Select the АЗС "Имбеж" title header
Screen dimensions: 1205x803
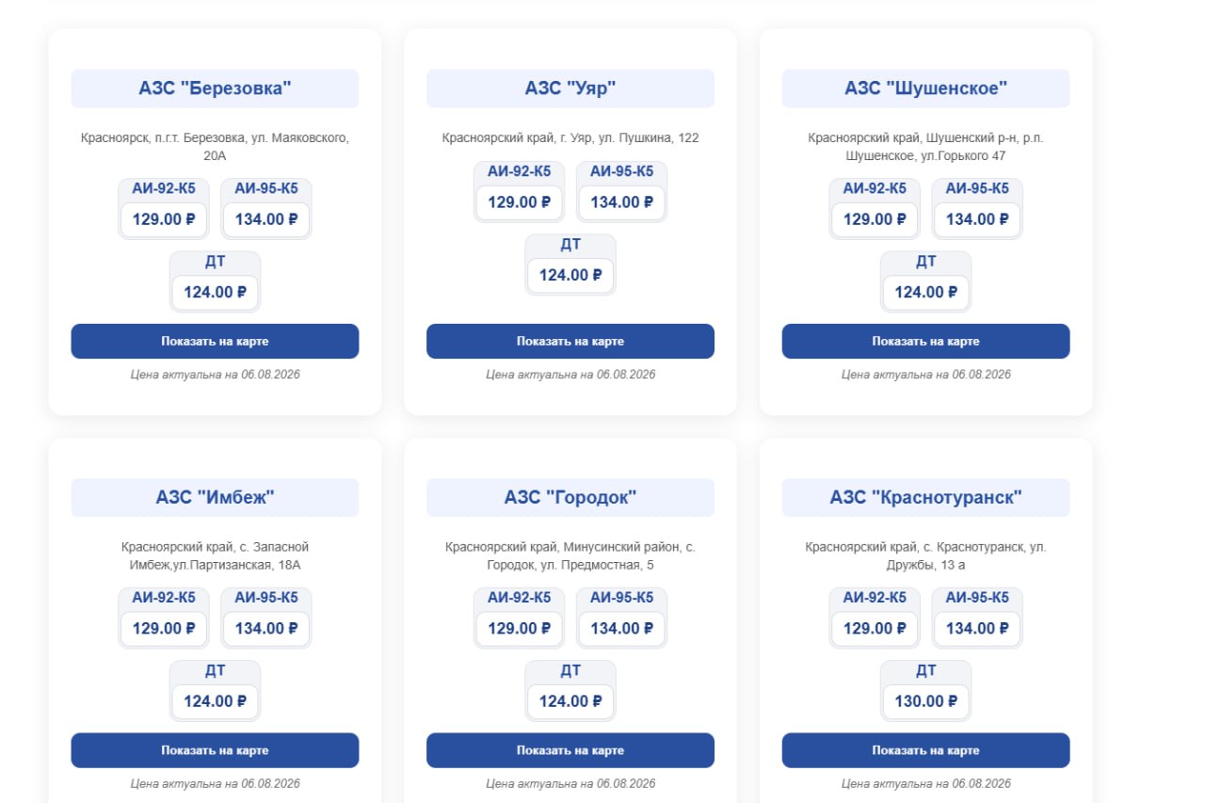tap(215, 497)
